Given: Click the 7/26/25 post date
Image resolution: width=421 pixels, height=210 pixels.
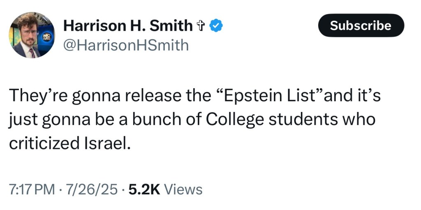Looking at the screenshot, I should pyautogui.click(x=93, y=189).
